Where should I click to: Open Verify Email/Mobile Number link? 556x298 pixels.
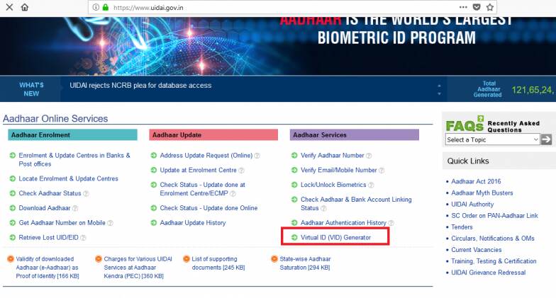339,170
